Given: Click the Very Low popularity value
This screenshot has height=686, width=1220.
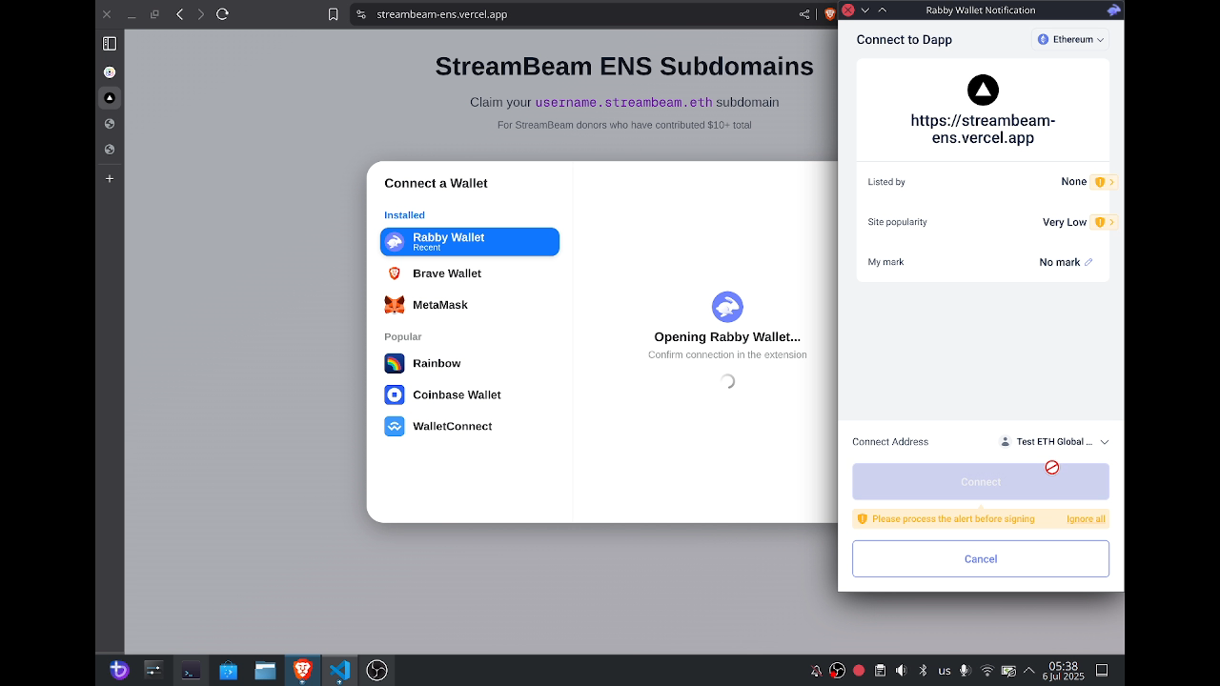Looking at the screenshot, I should [x=1065, y=222].
